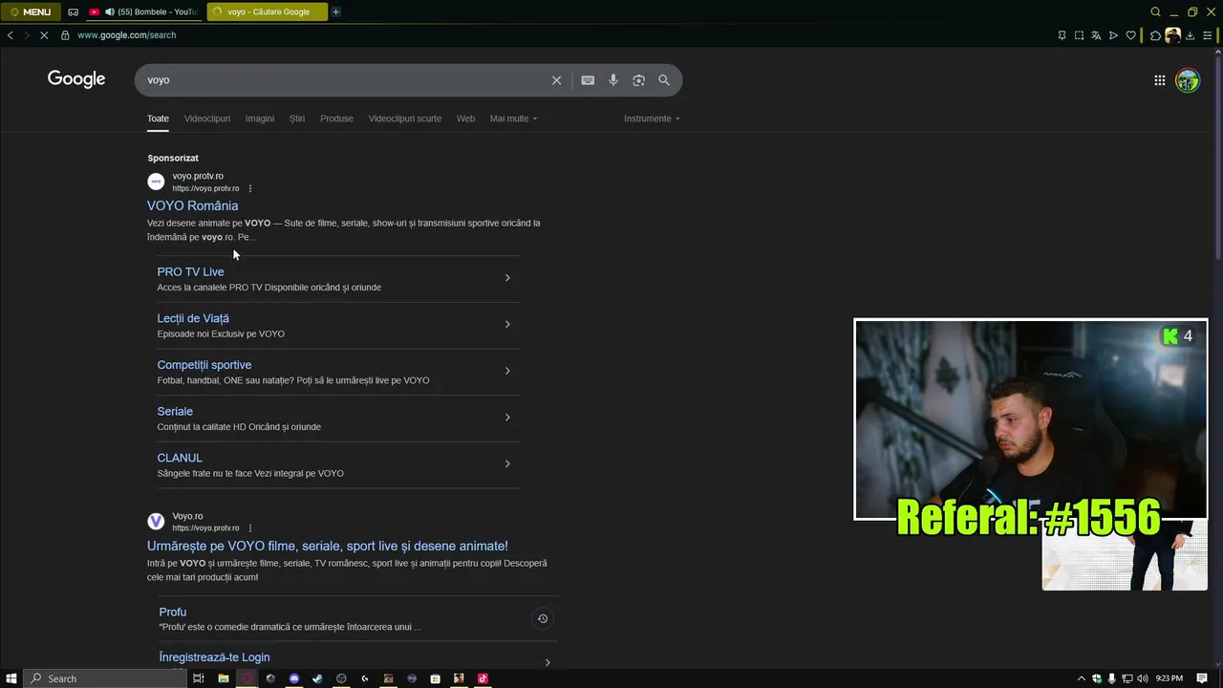Image resolution: width=1223 pixels, height=688 pixels.
Task: Select the Web search filter
Action: click(x=465, y=118)
